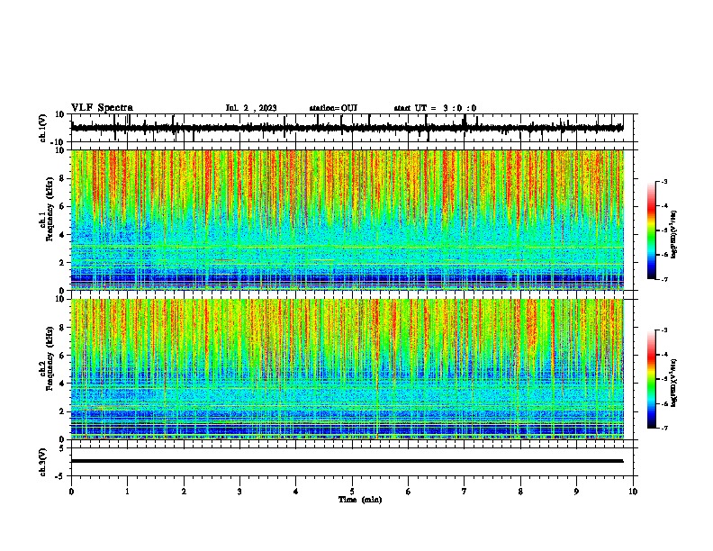Click the 'VLF Spectra' plot title

pos(102,108)
